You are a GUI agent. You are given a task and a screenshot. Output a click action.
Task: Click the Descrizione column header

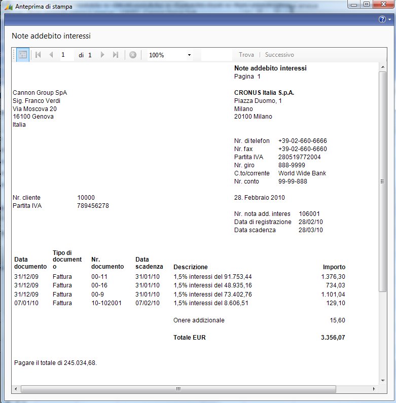pyautogui.click(x=190, y=267)
